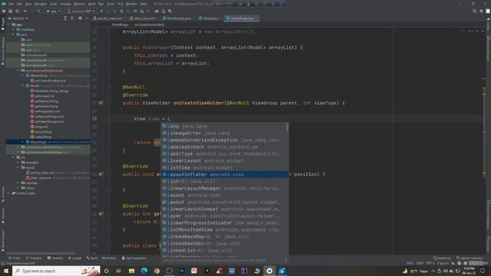Open the View menu
The height and width of the screenshot is (276, 491).
click(28, 4)
